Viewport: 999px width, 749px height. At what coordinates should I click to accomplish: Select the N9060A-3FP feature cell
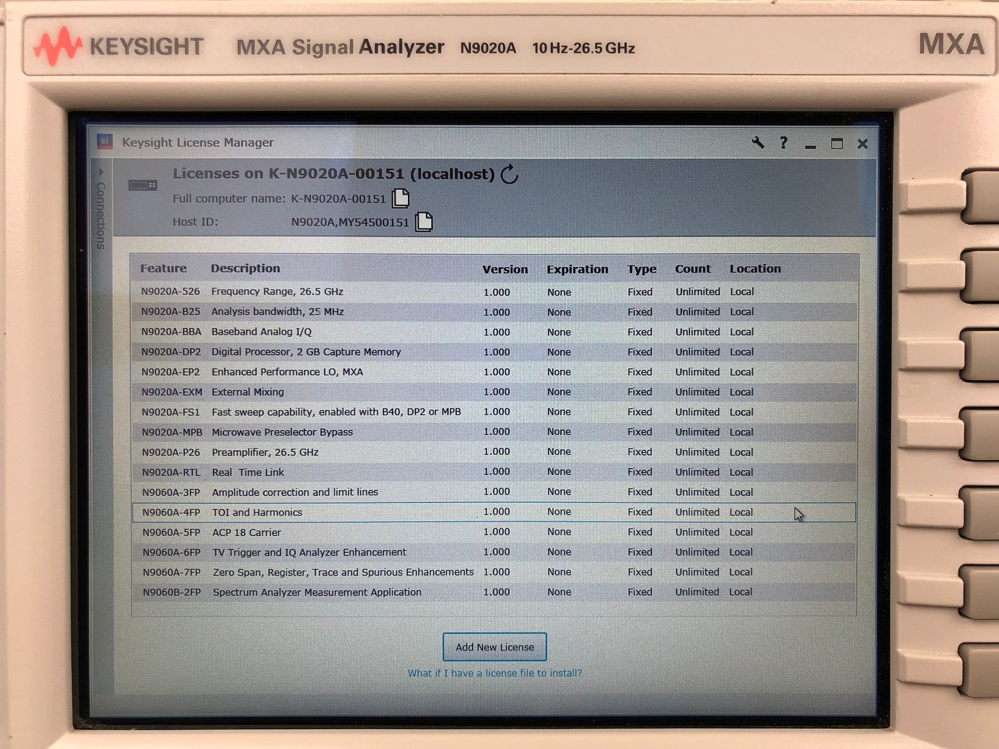click(171, 493)
